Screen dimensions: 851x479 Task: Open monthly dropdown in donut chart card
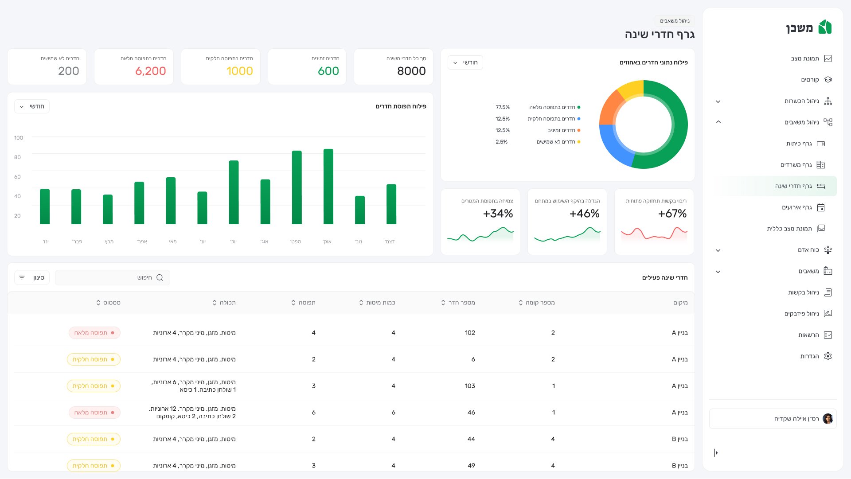click(465, 63)
